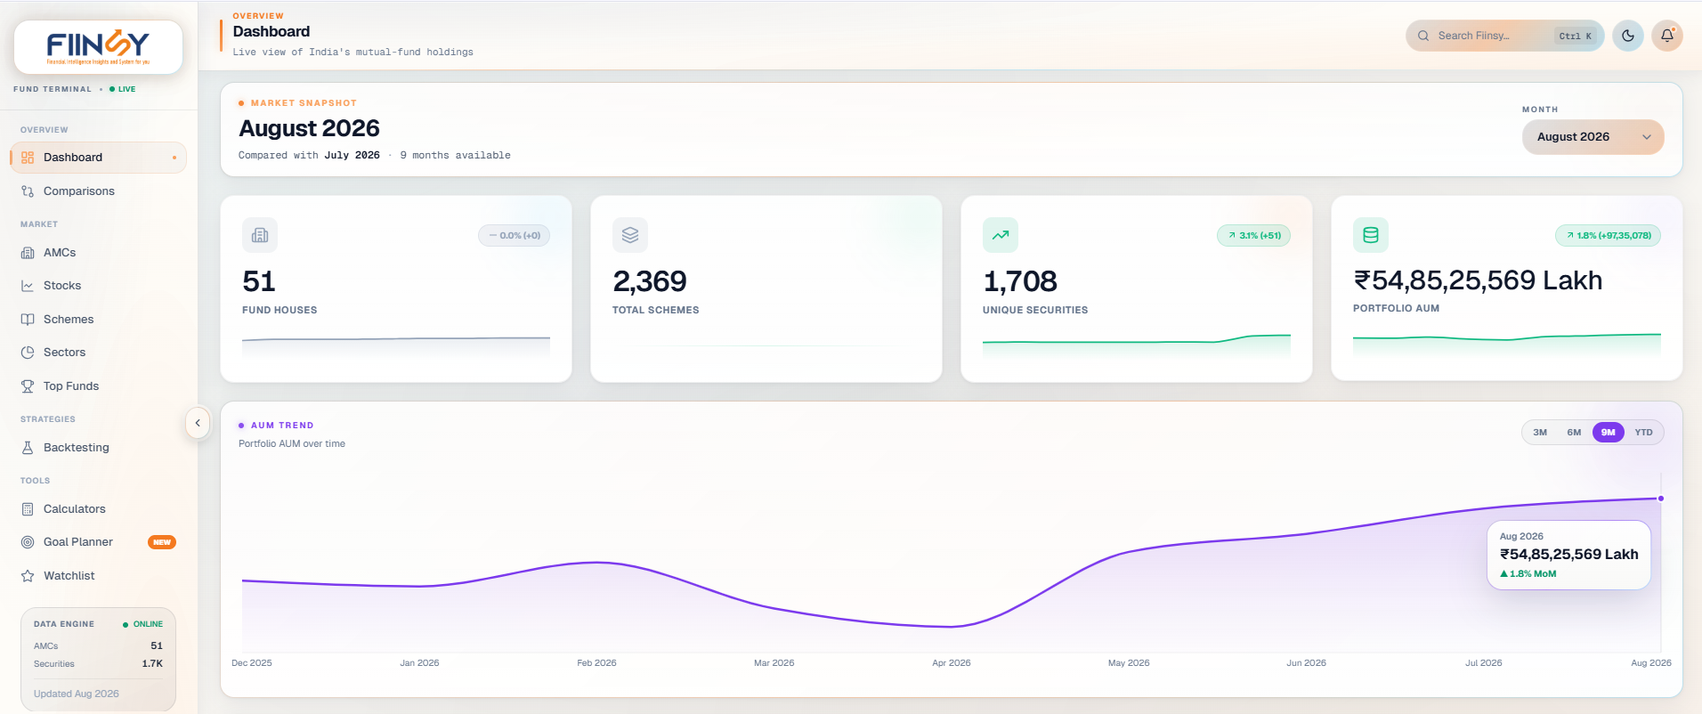The height and width of the screenshot is (714, 1702).
Task: Click the Total Schemes layers icon
Action: click(630, 235)
